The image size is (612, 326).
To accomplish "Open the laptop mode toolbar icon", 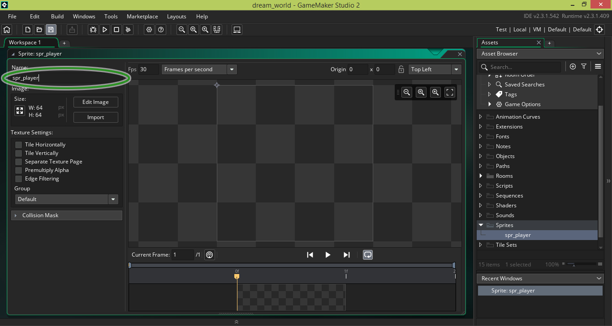I will click(237, 30).
